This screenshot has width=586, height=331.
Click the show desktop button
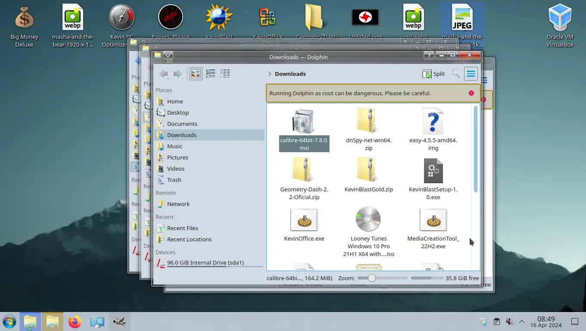pos(574,322)
